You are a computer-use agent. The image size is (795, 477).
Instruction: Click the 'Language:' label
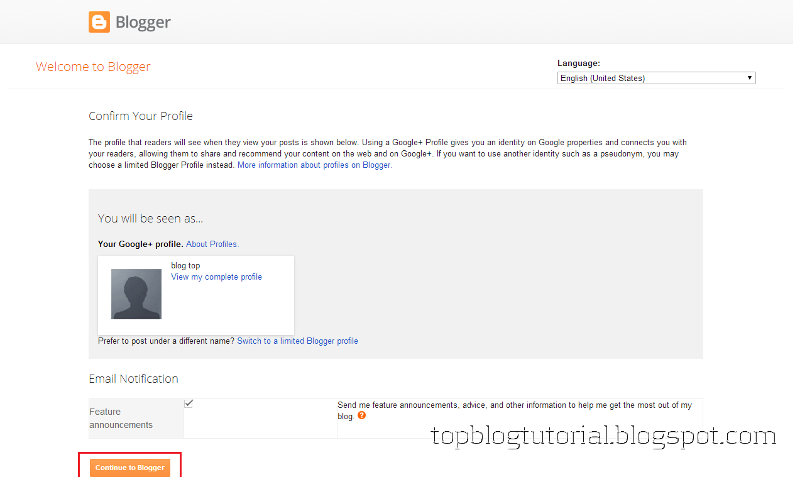[x=579, y=63]
